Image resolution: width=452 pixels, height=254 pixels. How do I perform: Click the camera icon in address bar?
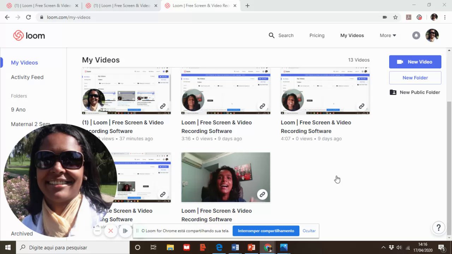click(x=385, y=17)
